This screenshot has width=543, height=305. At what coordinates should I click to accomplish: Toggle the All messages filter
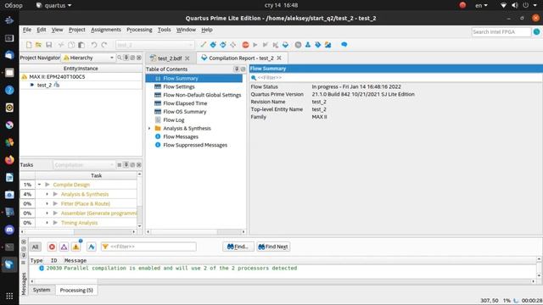pos(36,247)
